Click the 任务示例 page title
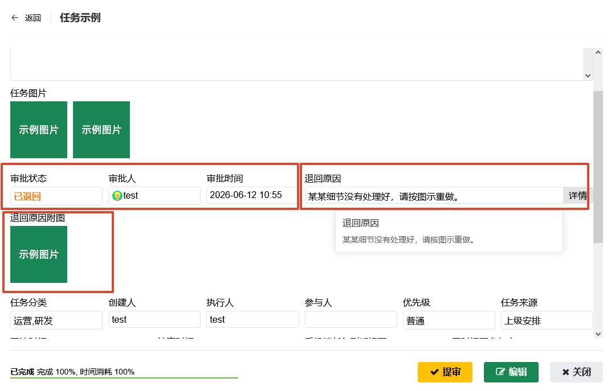This screenshot has width=611, height=391. (x=80, y=18)
